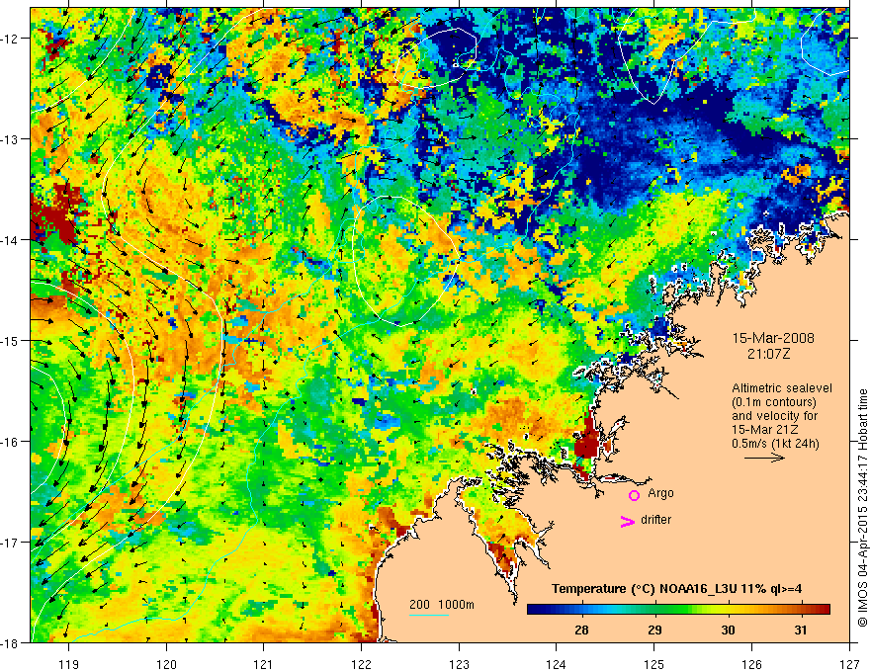Viewport: 870px width, 672px height.
Task: Click the magenta Argo circle symbol
Action: tap(634, 495)
